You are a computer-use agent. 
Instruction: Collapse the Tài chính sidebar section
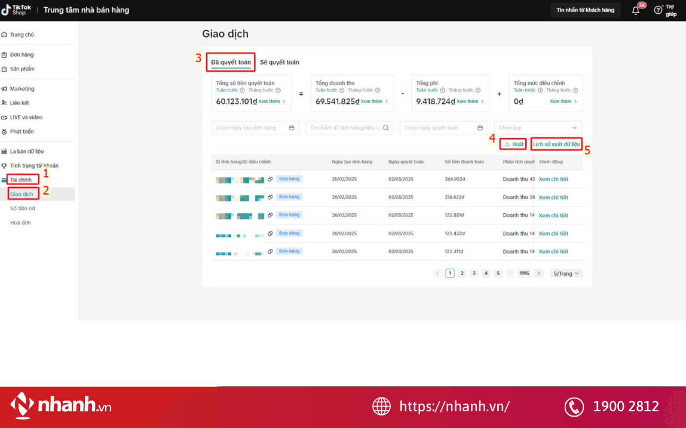[x=22, y=180]
